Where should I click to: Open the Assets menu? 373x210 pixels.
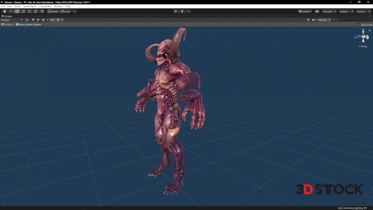click(x=17, y=6)
